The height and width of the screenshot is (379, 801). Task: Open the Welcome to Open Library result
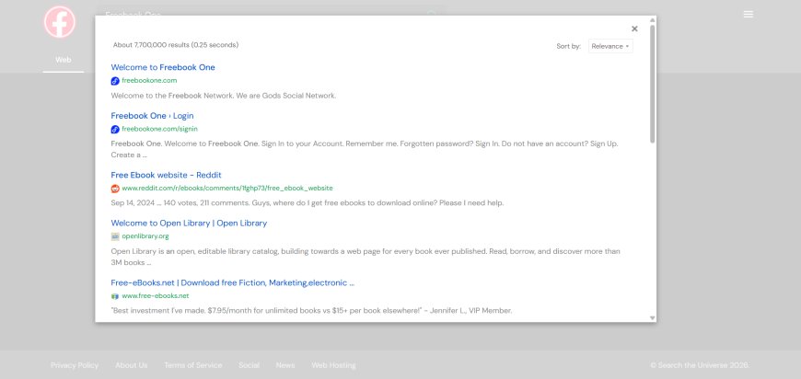(x=189, y=223)
